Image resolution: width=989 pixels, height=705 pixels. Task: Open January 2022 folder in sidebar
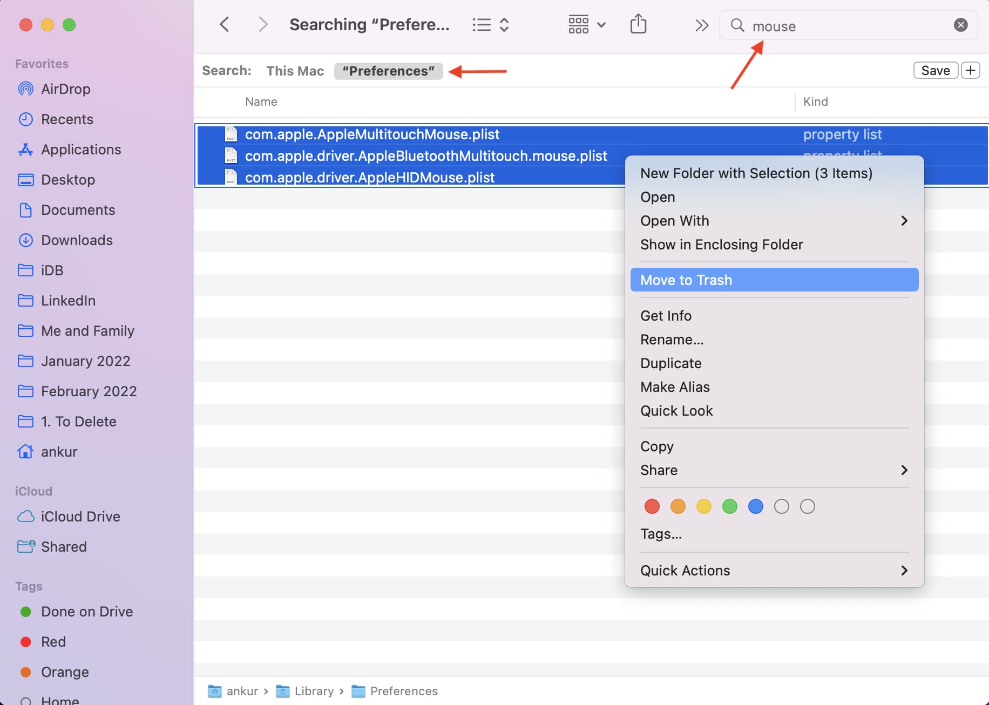click(74, 361)
